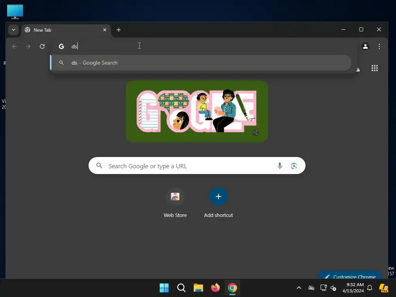Screen dimensions: 396x297
Task: Click the Google G icon in address bar
Action: tap(61, 46)
